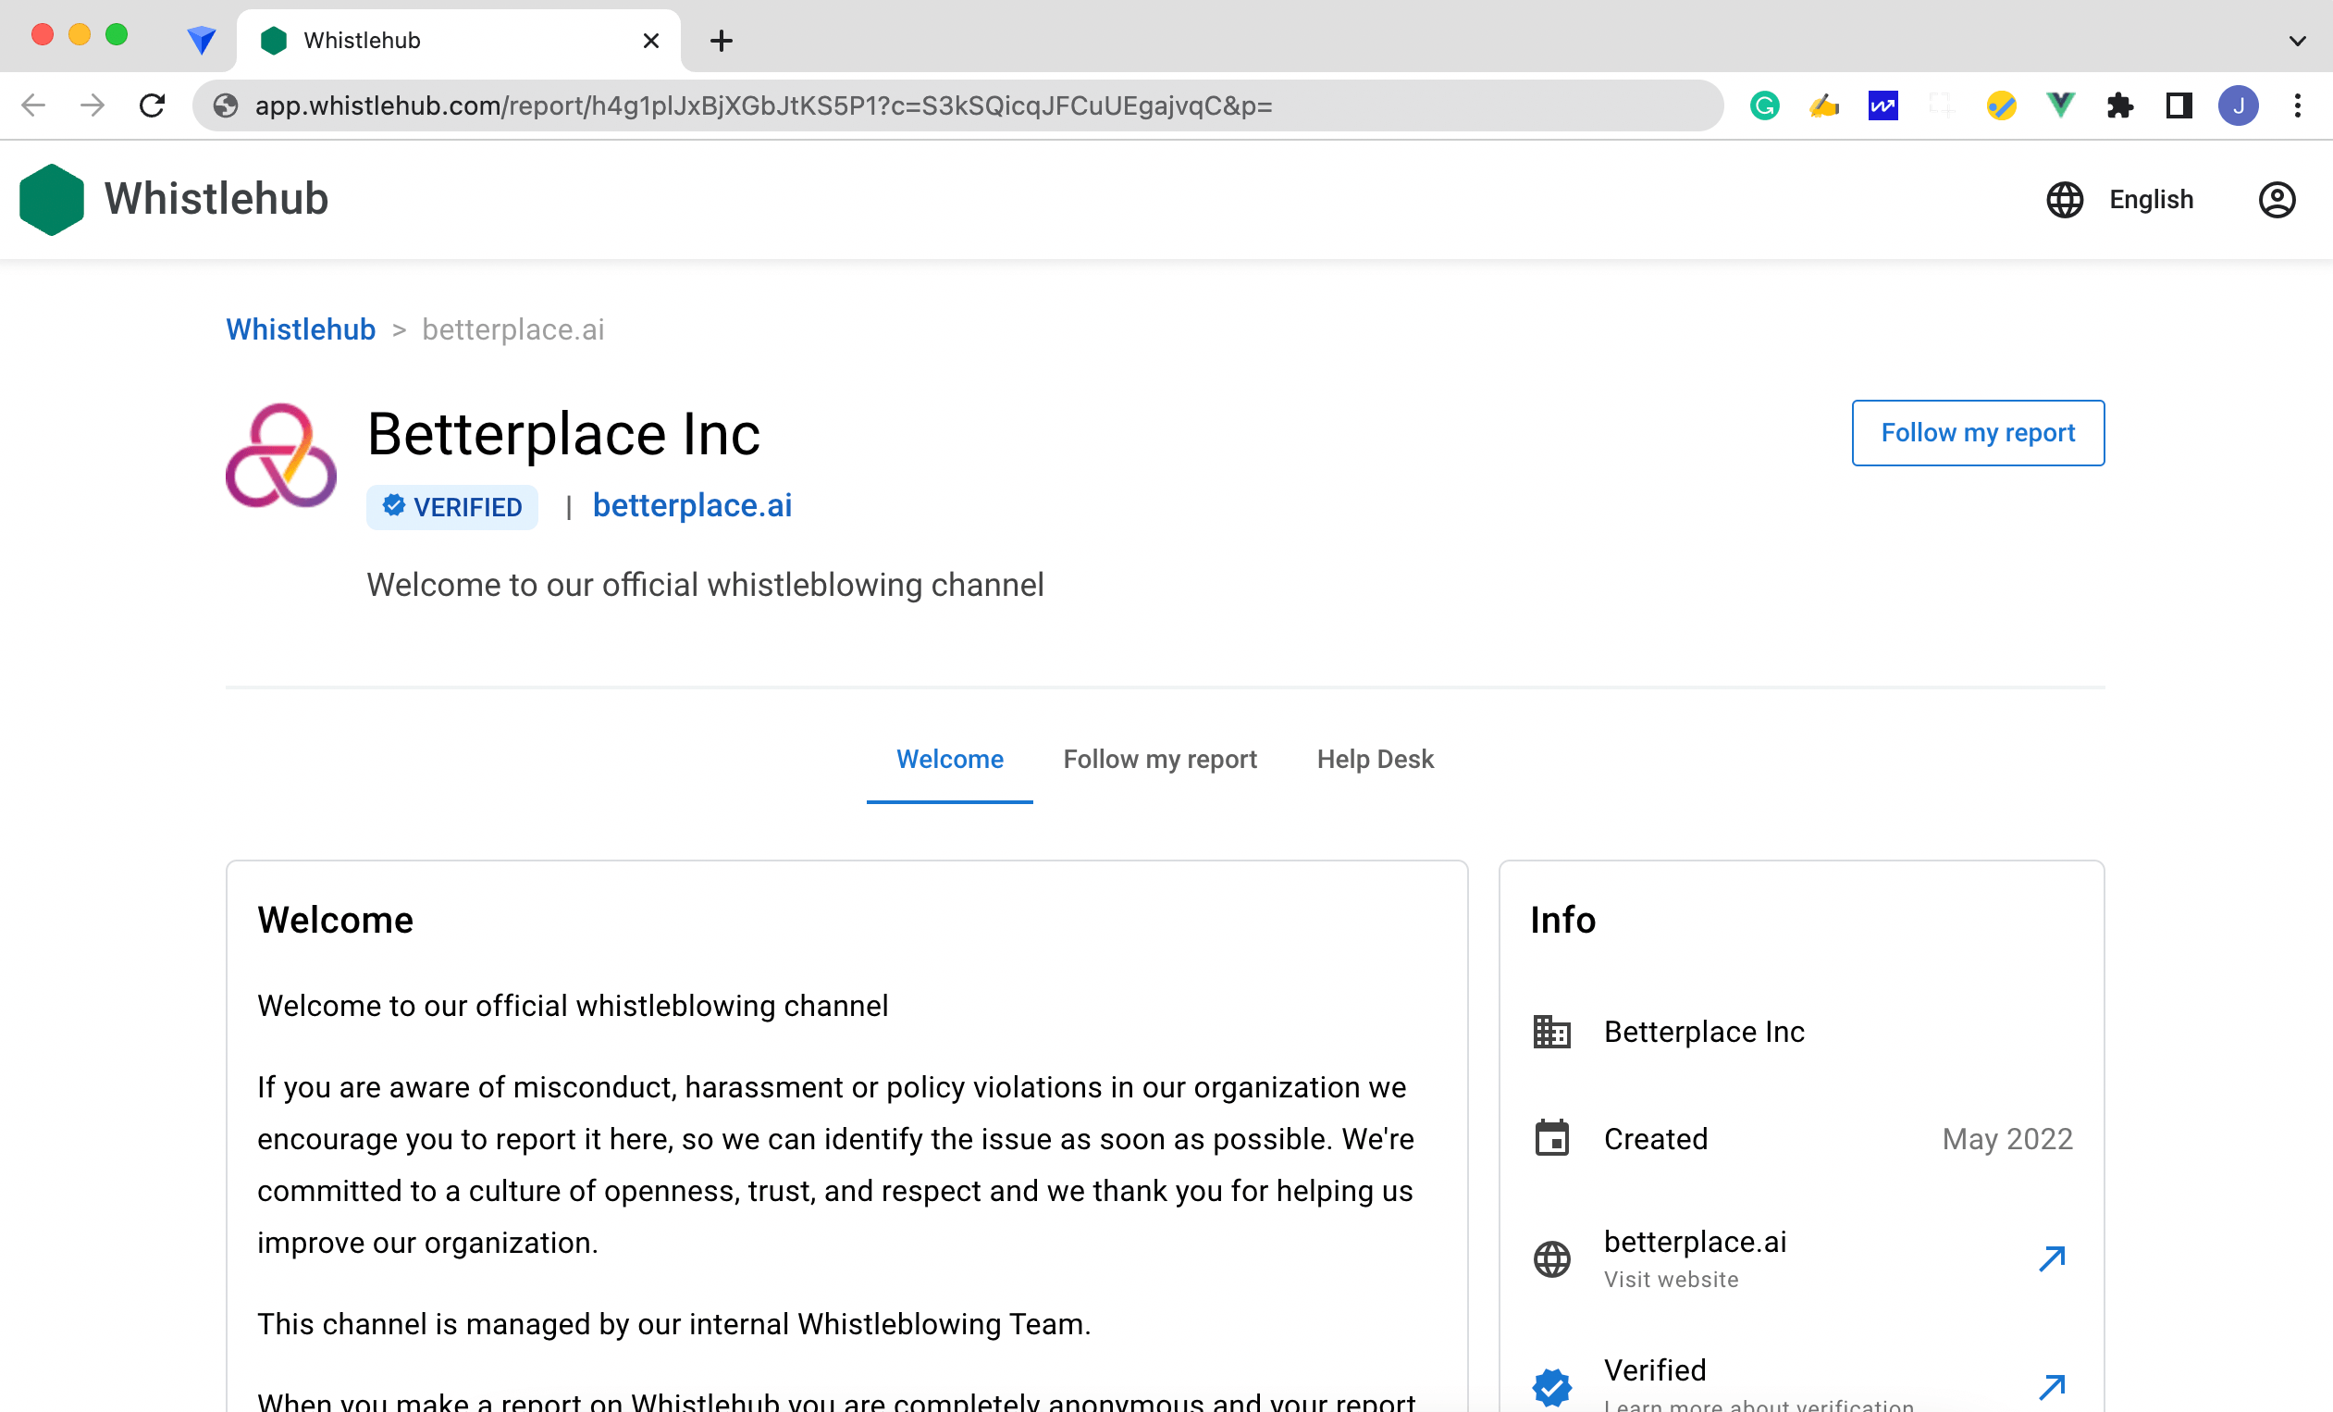Expand the tab search chevron
The image size is (2333, 1412).
coord(2298,40)
